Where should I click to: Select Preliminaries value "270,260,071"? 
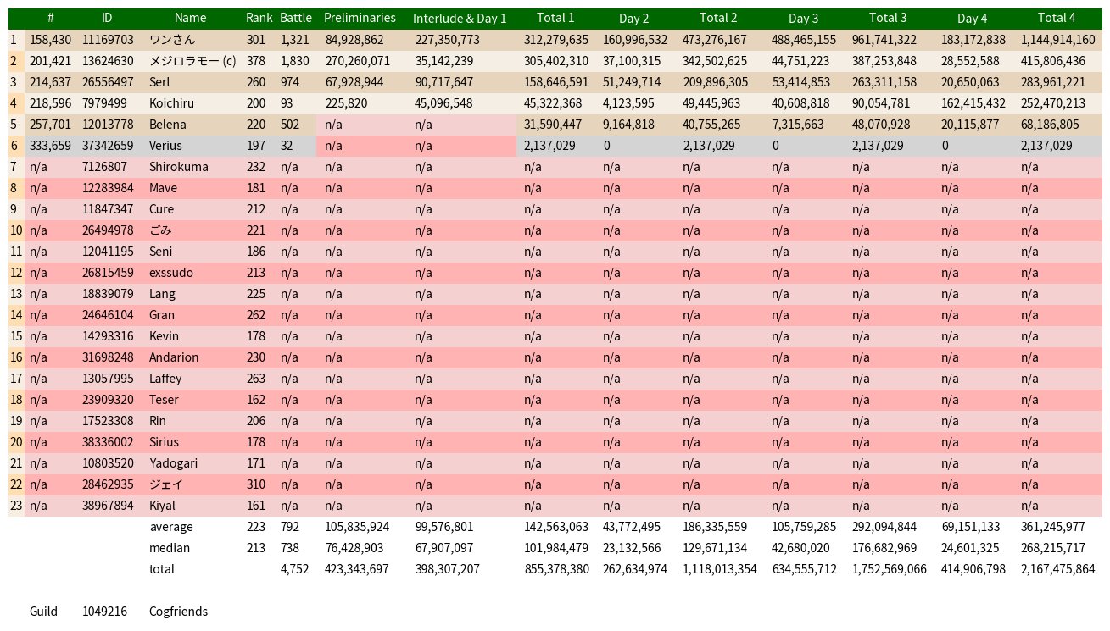tap(358, 61)
